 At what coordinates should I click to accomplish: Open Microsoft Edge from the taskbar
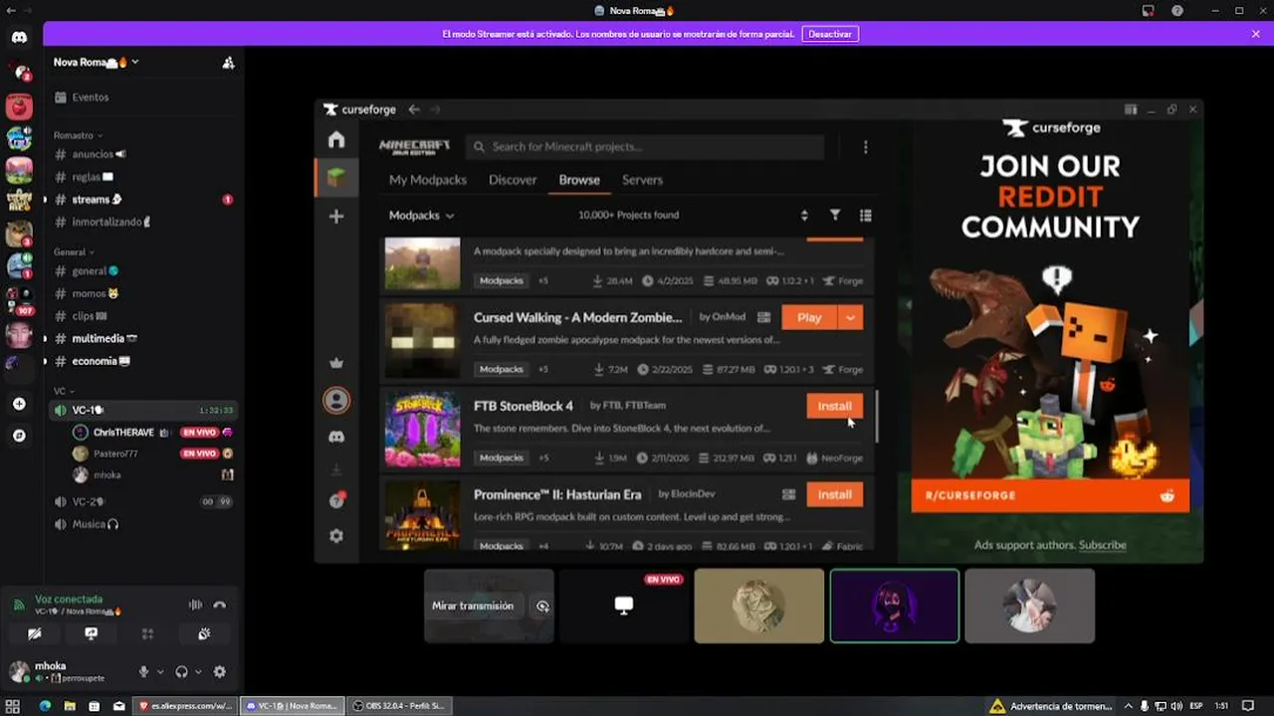(45, 706)
